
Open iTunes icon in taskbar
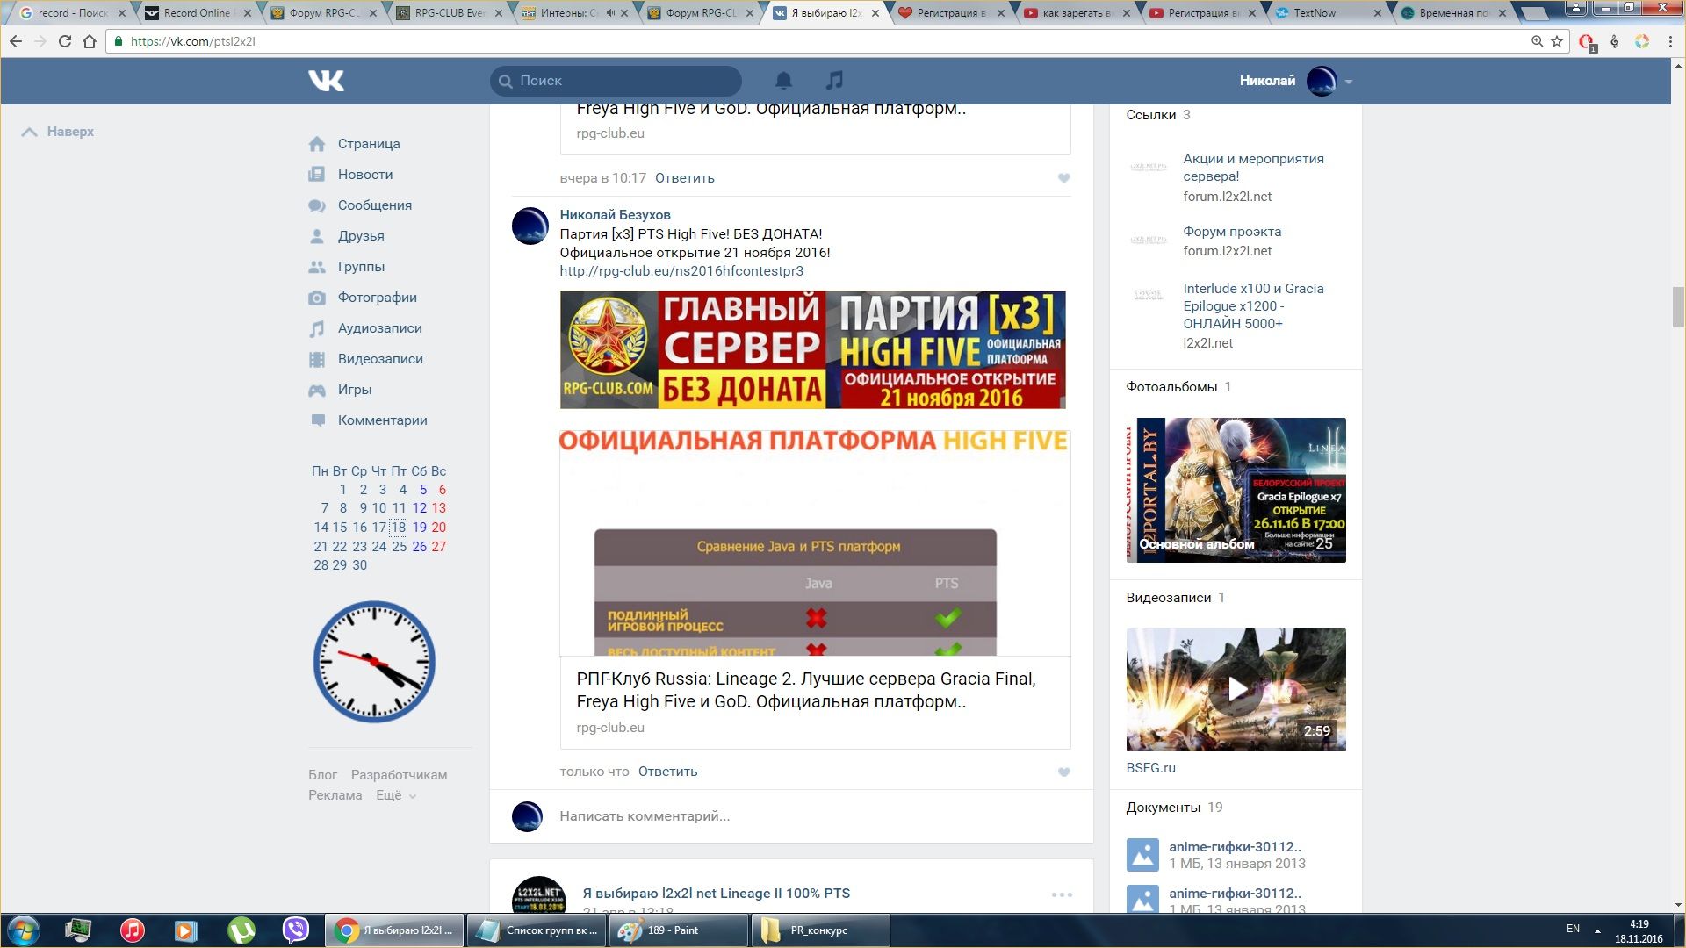(x=133, y=930)
